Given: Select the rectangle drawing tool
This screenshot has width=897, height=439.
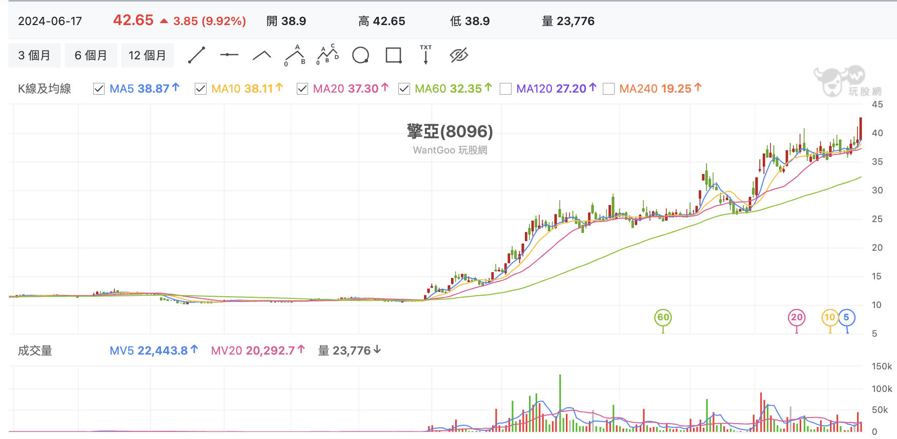Looking at the screenshot, I should tap(394, 55).
